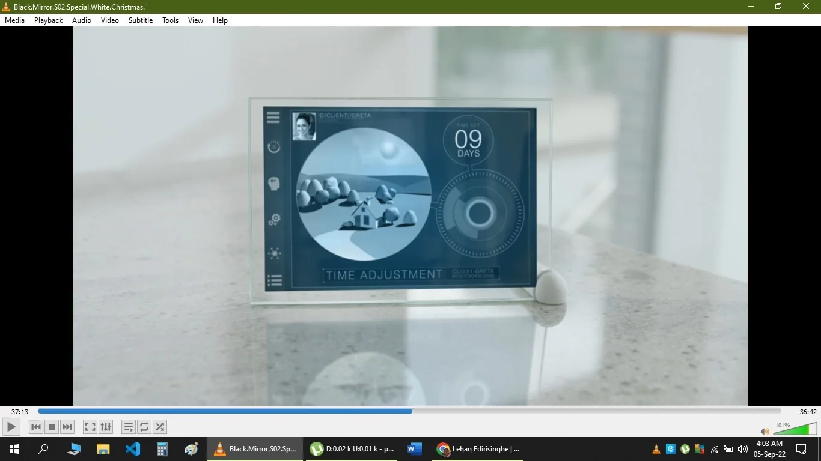Open the Help menu
The height and width of the screenshot is (461, 821).
coord(221,20)
